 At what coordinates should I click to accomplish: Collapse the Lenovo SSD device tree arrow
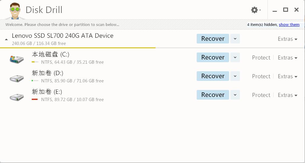6,39
